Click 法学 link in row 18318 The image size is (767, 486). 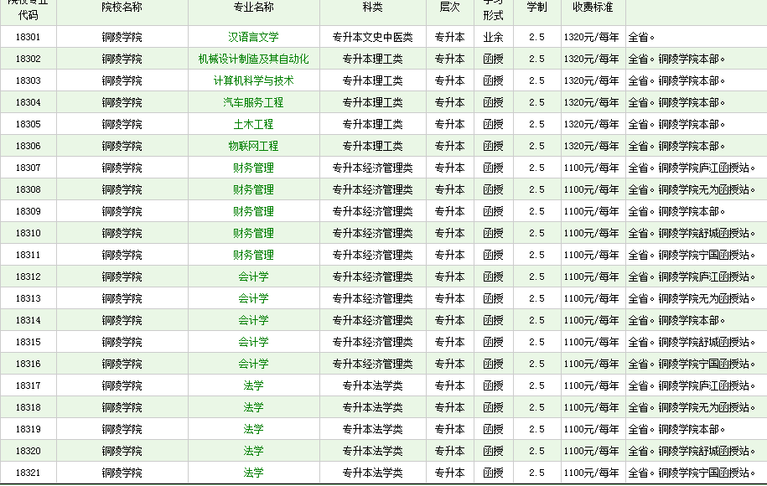pos(253,408)
